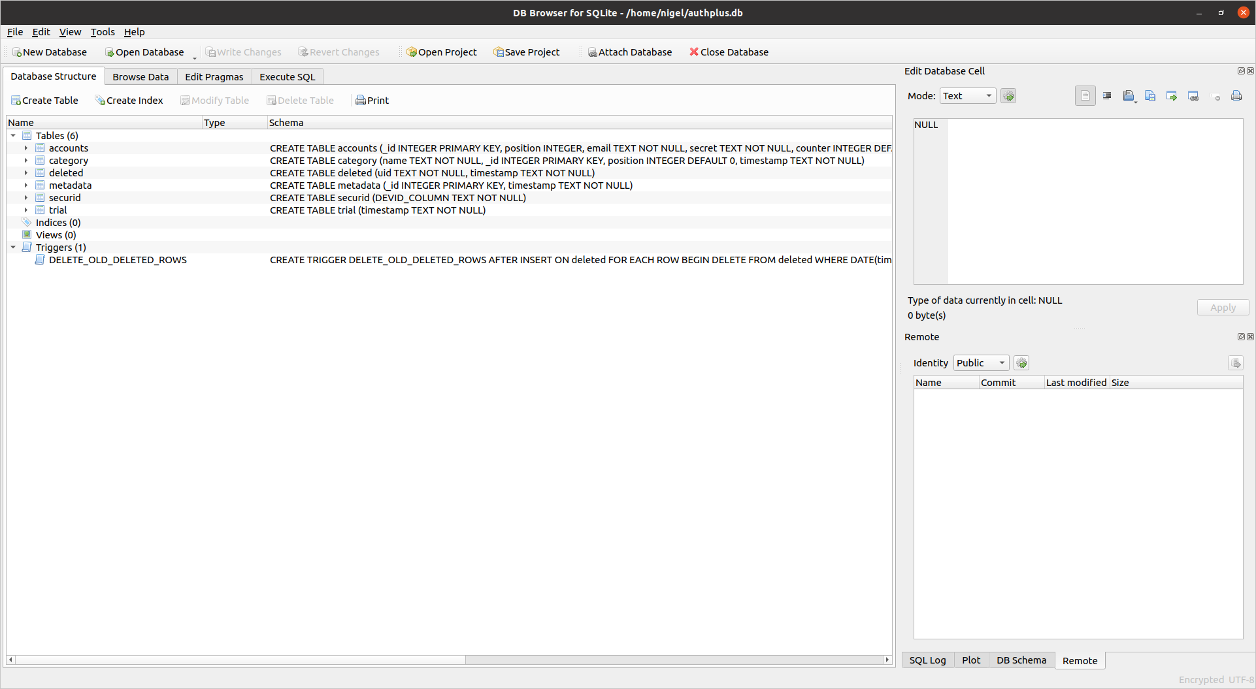Open the File menu
Screen dimensions: 1256x689
click(15, 32)
